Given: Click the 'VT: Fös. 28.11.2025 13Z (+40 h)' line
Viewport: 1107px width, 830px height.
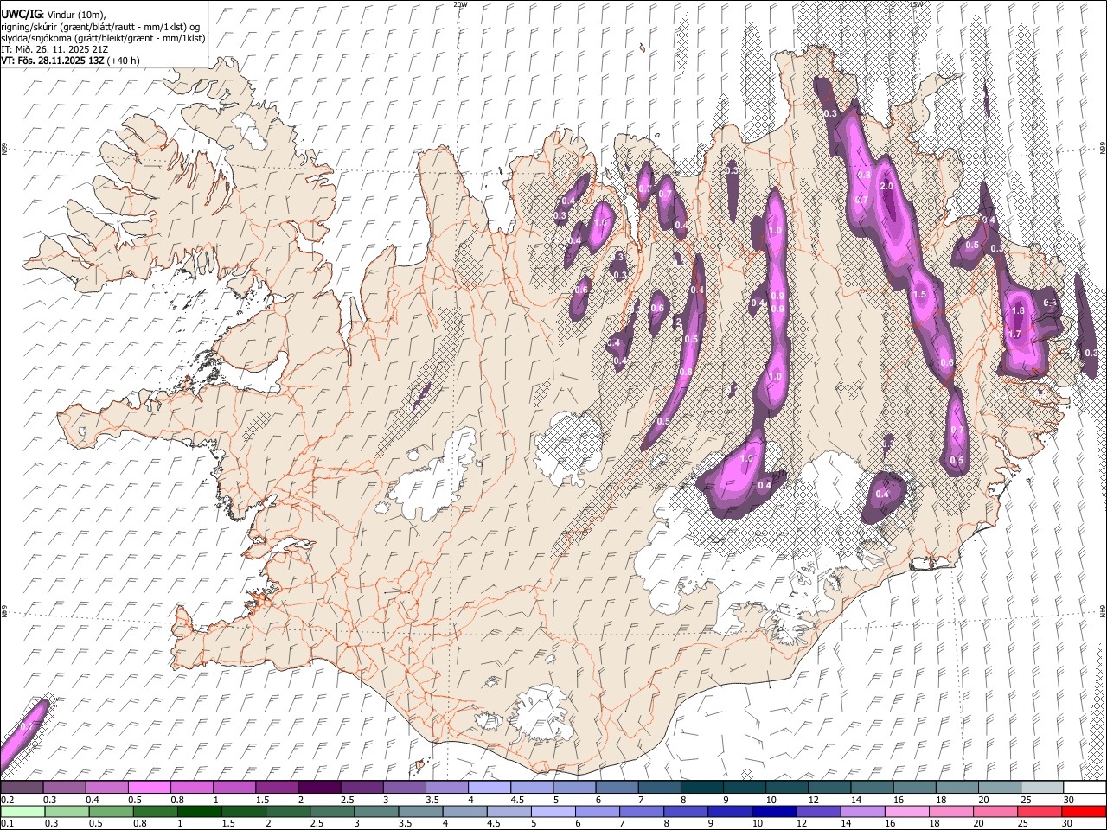Looking at the screenshot, I should click(70, 61).
